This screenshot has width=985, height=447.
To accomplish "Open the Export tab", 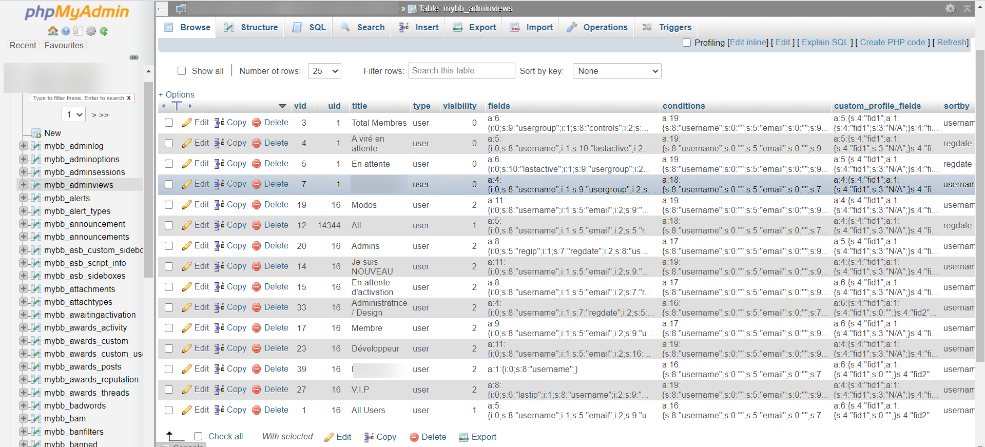I will 474,27.
